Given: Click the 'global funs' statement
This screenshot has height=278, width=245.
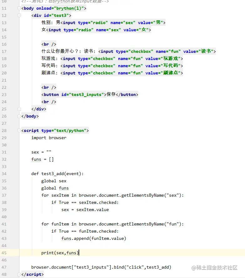Looking at the screenshot, I should (x=55, y=188).
